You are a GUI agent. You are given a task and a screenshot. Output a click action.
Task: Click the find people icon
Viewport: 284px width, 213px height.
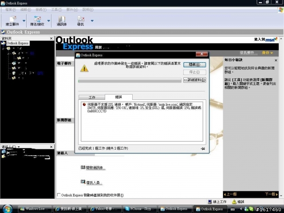coord(83,181)
